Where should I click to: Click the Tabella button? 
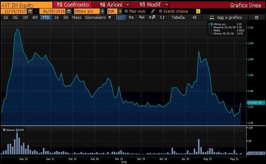pyautogui.click(x=178, y=17)
